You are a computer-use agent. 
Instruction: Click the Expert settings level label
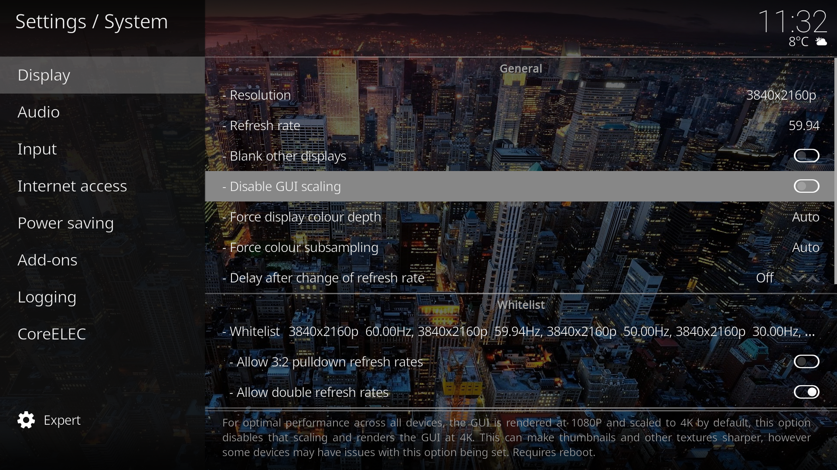(x=62, y=420)
